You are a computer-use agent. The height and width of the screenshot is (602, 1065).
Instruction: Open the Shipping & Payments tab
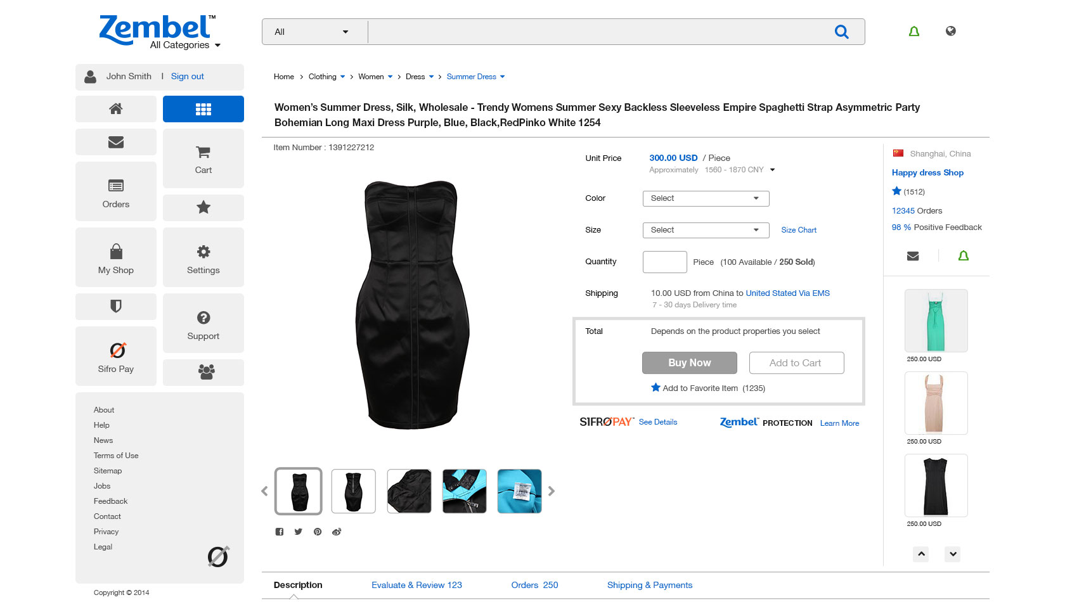pos(649,585)
